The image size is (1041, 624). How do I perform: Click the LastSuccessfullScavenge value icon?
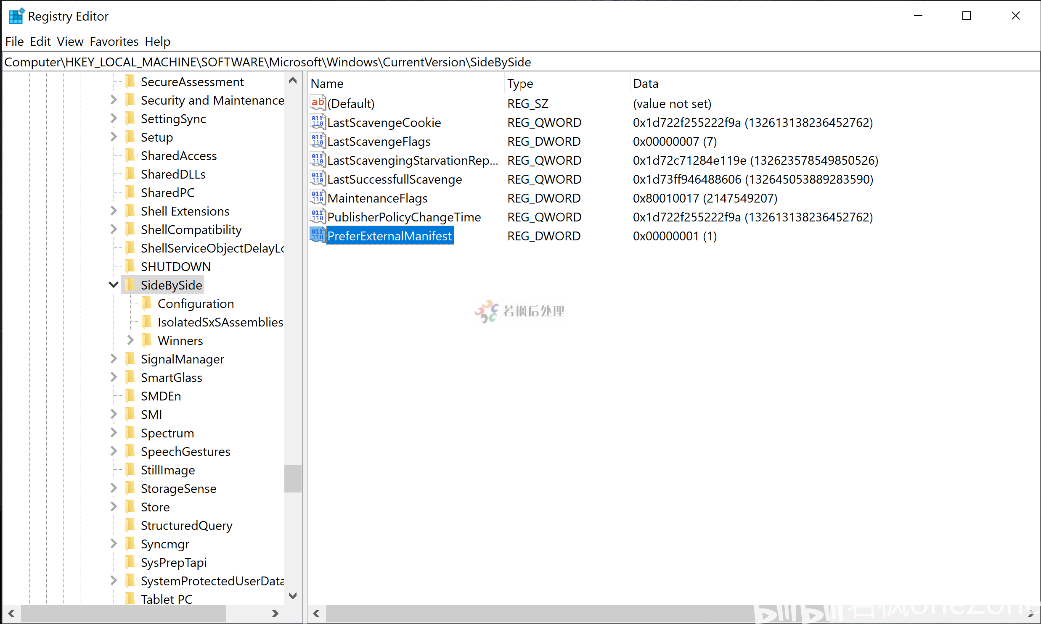point(318,179)
